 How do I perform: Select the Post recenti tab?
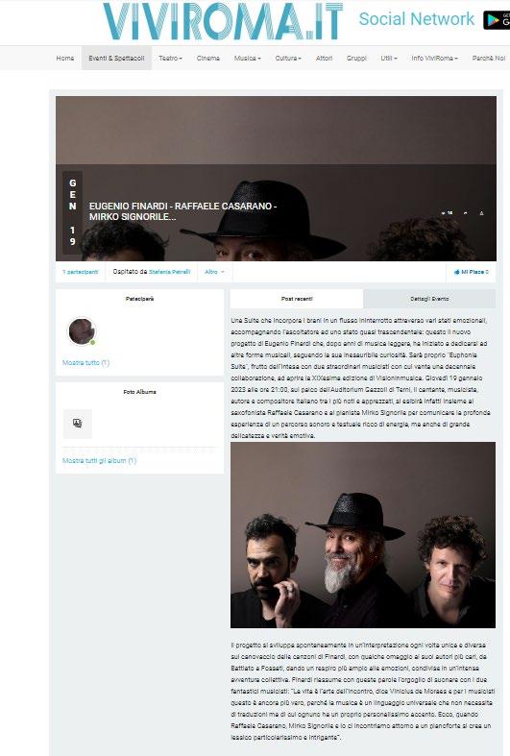(297, 299)
